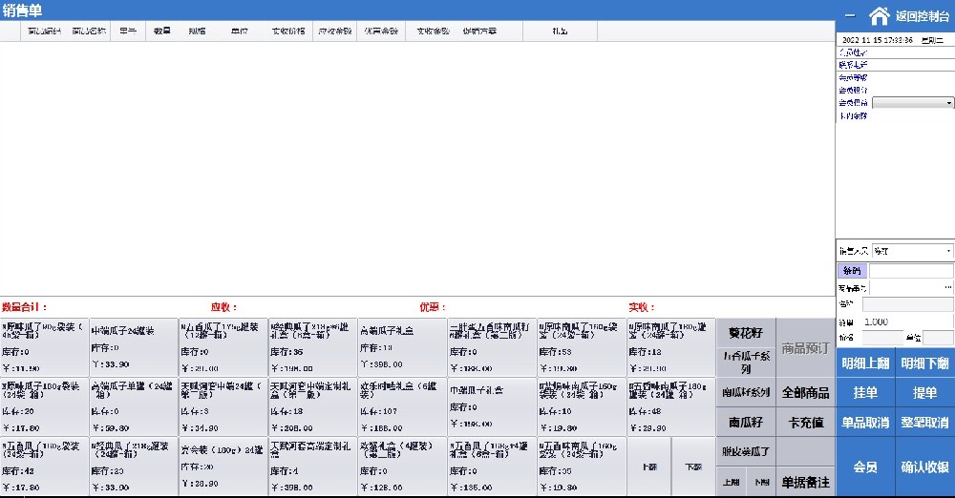Page down the category list with small 下翻
This screenshot has height=498, width=955.
pos(761,482)
